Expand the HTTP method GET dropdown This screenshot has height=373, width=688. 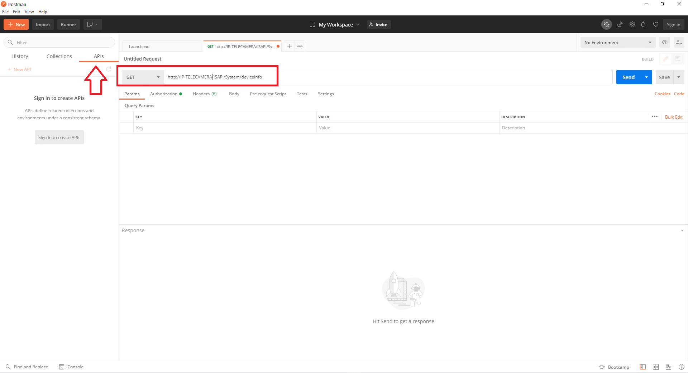(143, 77)
